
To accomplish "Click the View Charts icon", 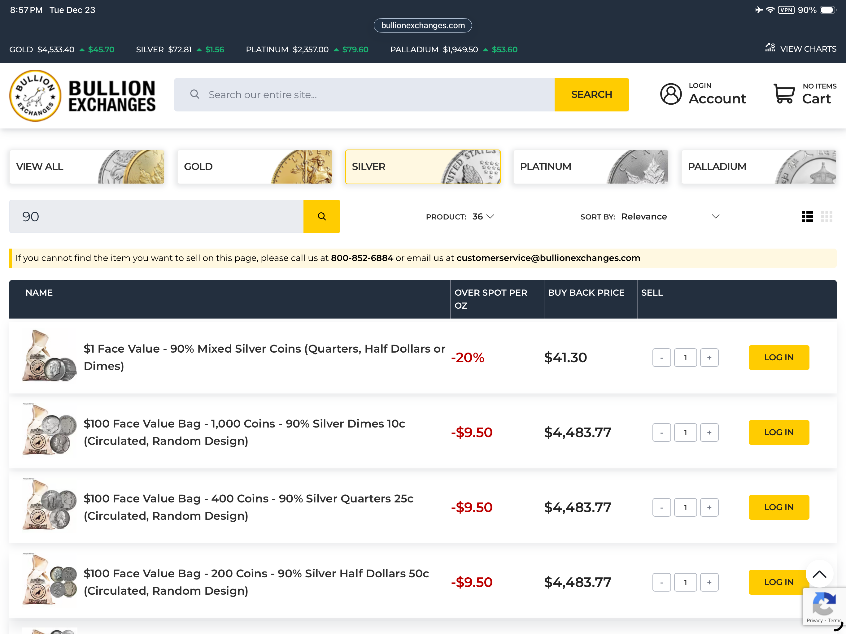I will pos(770,48).
